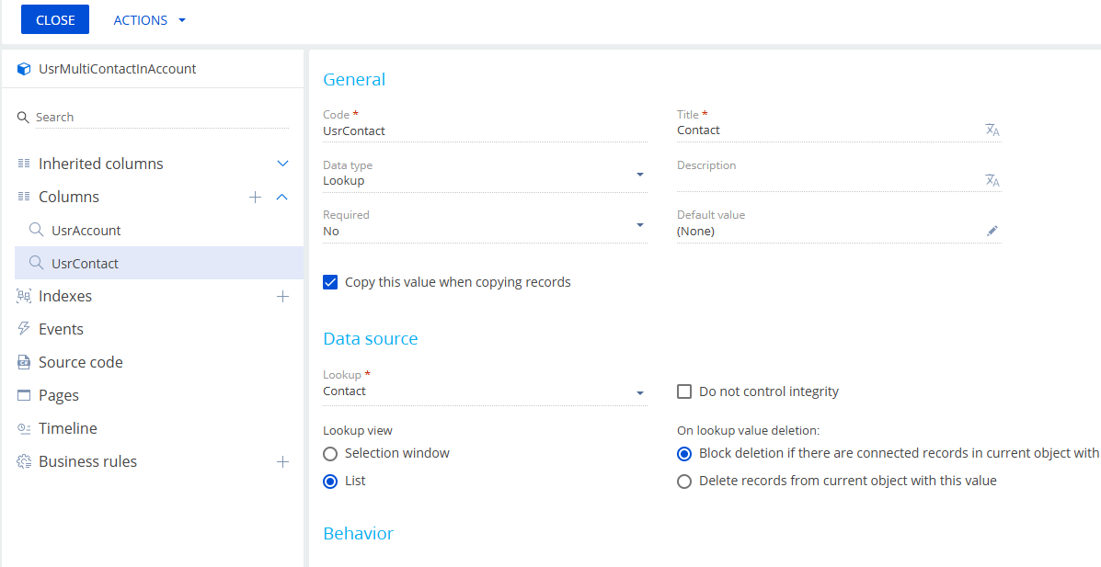The height and width of the screenshot is (567, 1101).
Task: Uncheck Copy this value when copying records
Action: pos(330,282)
